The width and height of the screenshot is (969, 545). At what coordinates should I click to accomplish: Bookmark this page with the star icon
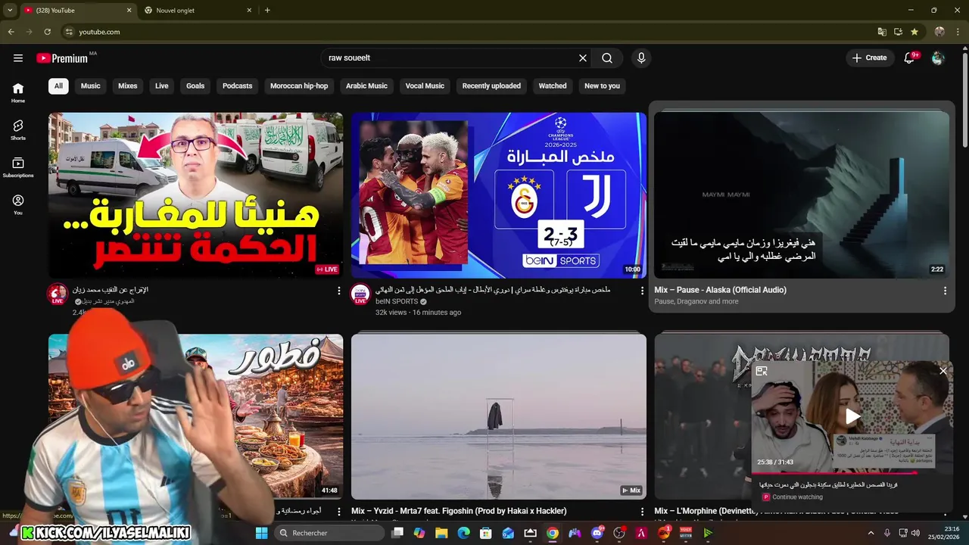click(x=914, y=32)
